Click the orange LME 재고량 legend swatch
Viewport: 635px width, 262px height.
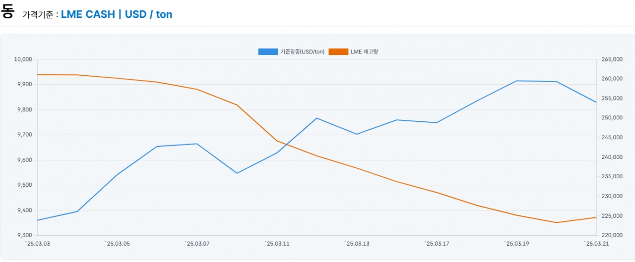coord(338,52)
